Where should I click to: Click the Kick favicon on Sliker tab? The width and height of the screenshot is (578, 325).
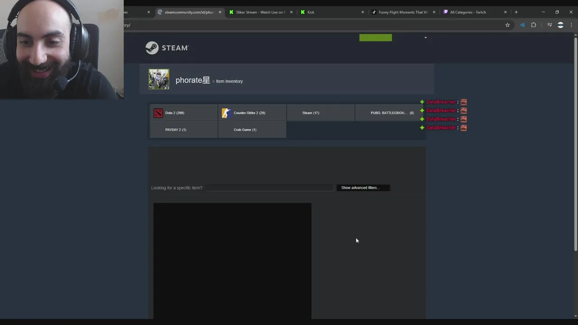pos(232,12)
